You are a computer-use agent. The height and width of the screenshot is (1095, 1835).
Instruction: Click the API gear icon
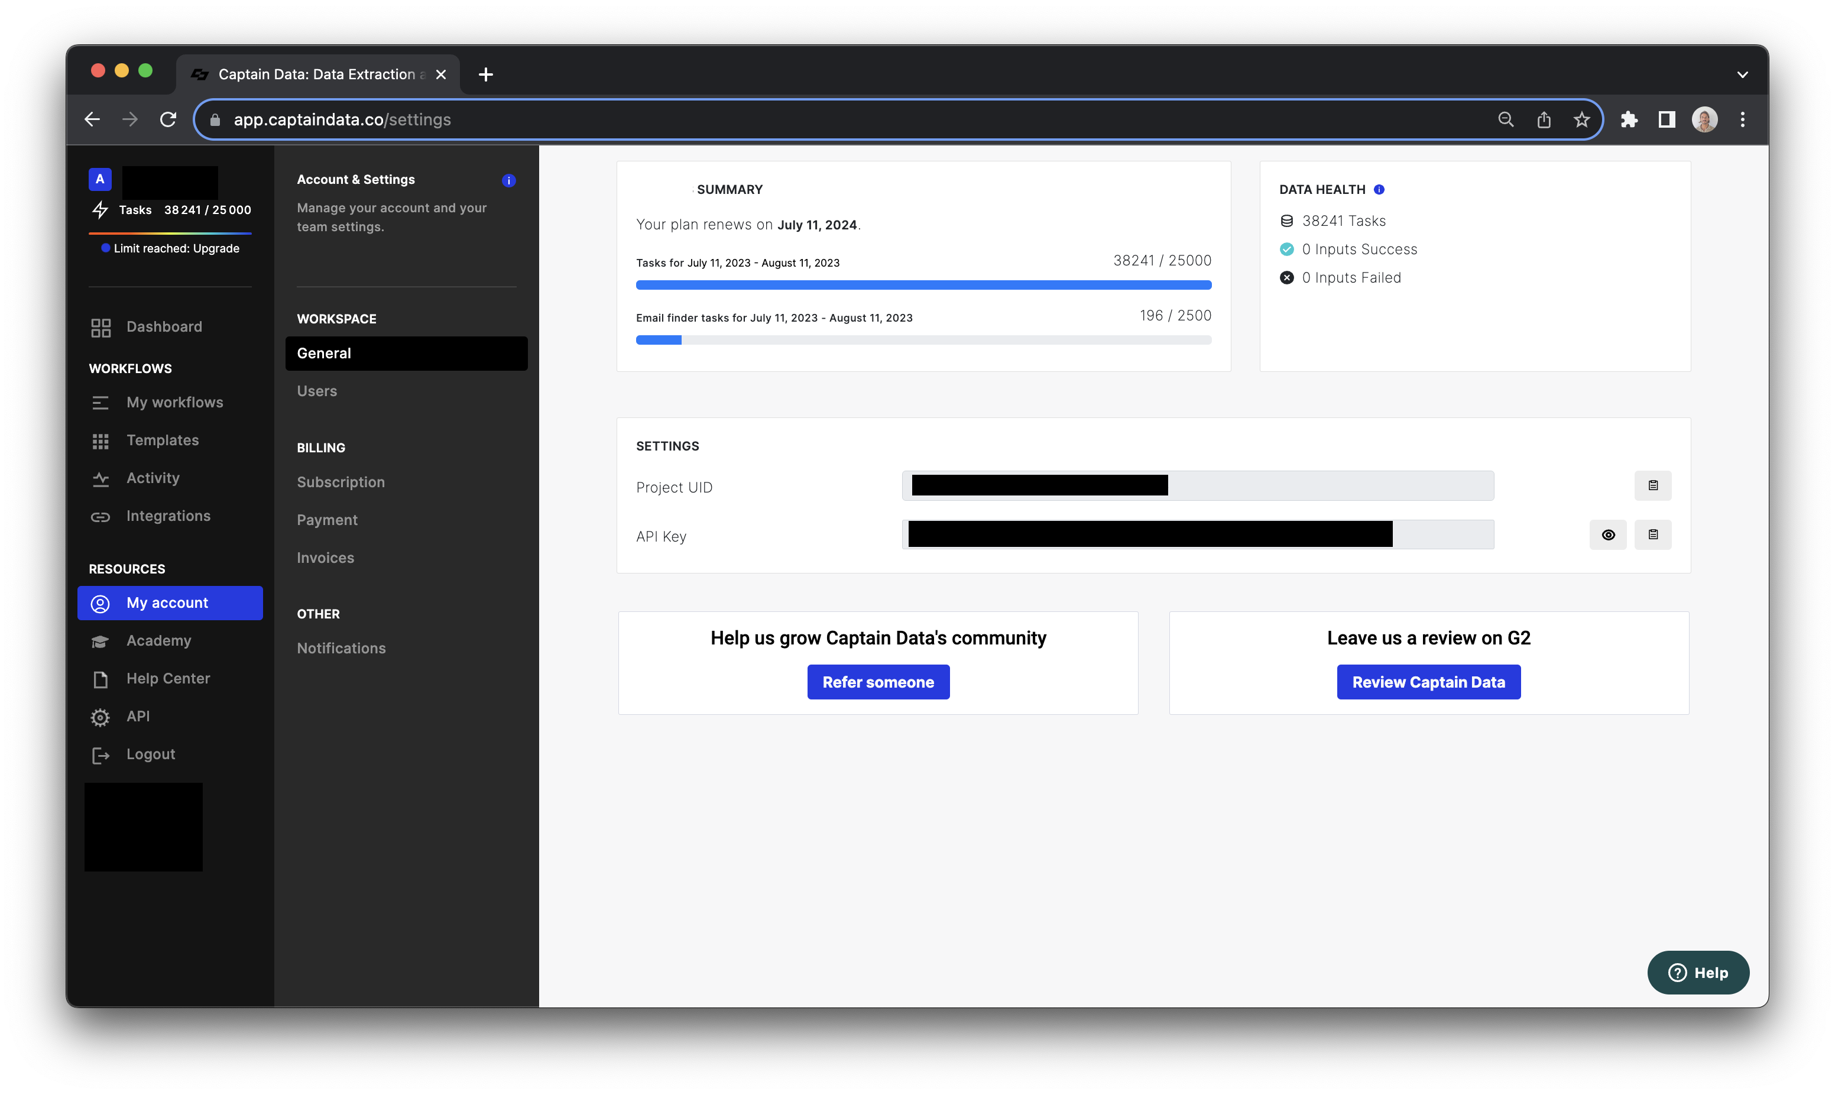click(x=100, y=717)
